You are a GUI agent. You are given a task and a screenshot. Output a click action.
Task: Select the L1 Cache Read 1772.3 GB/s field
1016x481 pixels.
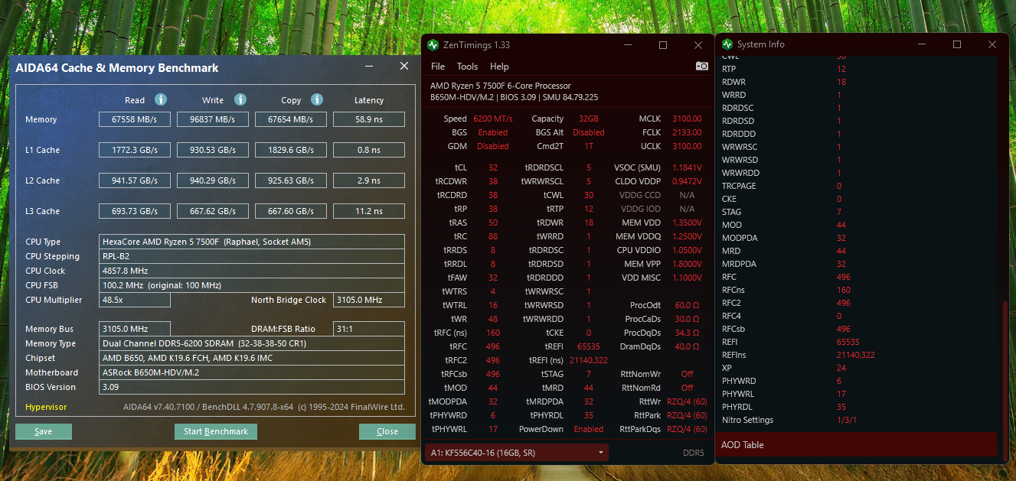[x=135, y=150]
